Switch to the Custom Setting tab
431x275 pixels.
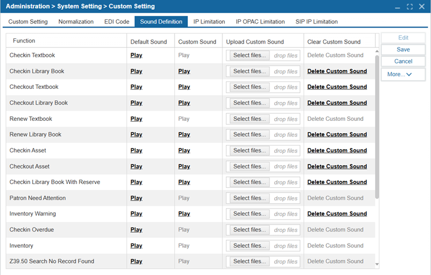27,22
